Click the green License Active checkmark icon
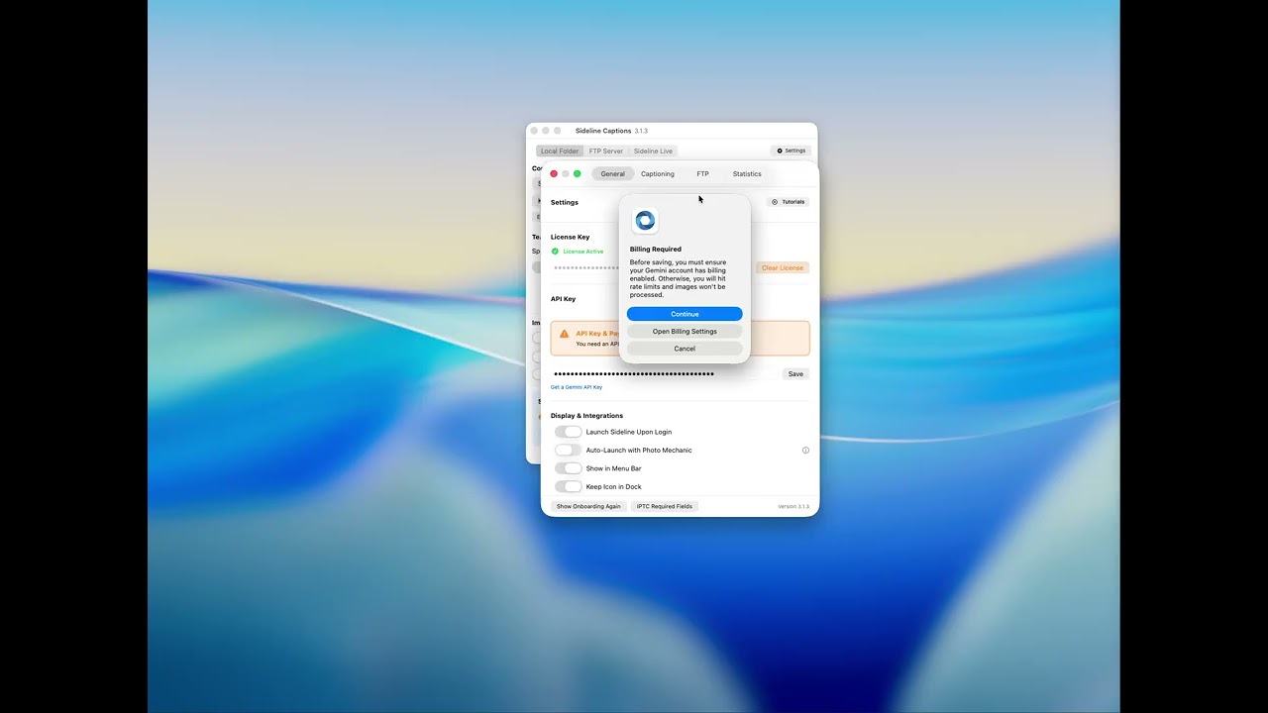This screenshot has width=1268, height=713. [555, 252]
